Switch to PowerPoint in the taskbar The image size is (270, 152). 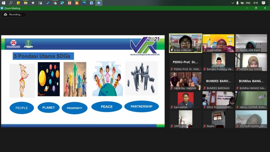[x=70, y=3]
